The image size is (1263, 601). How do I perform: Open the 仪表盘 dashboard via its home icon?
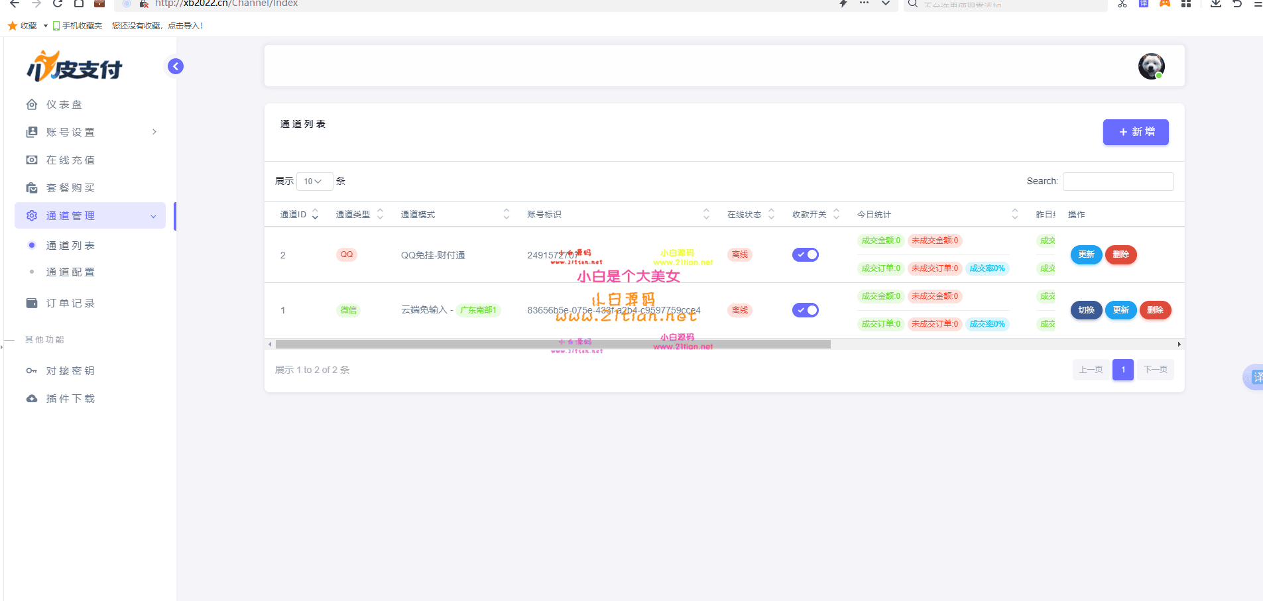[x=31, y=104]
